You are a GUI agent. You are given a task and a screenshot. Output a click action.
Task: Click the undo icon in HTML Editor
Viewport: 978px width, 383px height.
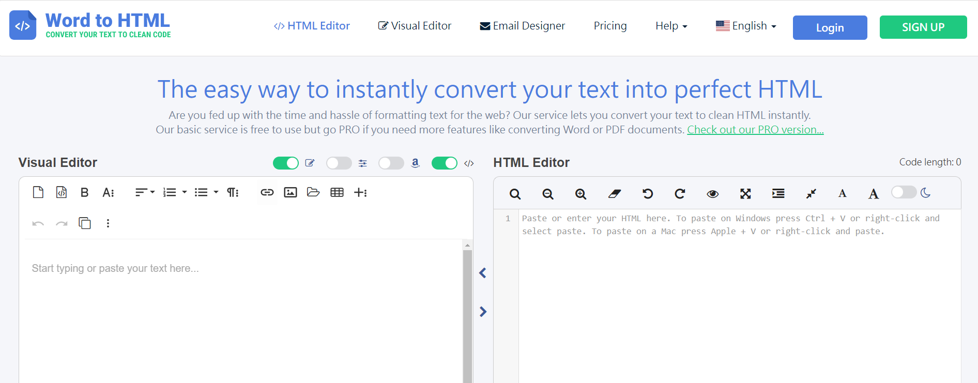(647, 194)
